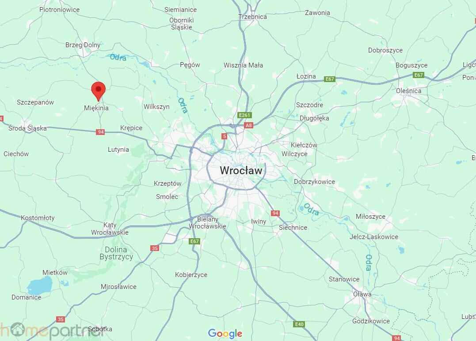
Task: Click the Jelcz-Laskowice label
Action: click(x=374, y=237)
